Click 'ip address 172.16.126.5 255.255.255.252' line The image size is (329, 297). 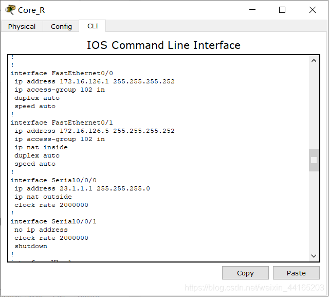coord(95,131)
